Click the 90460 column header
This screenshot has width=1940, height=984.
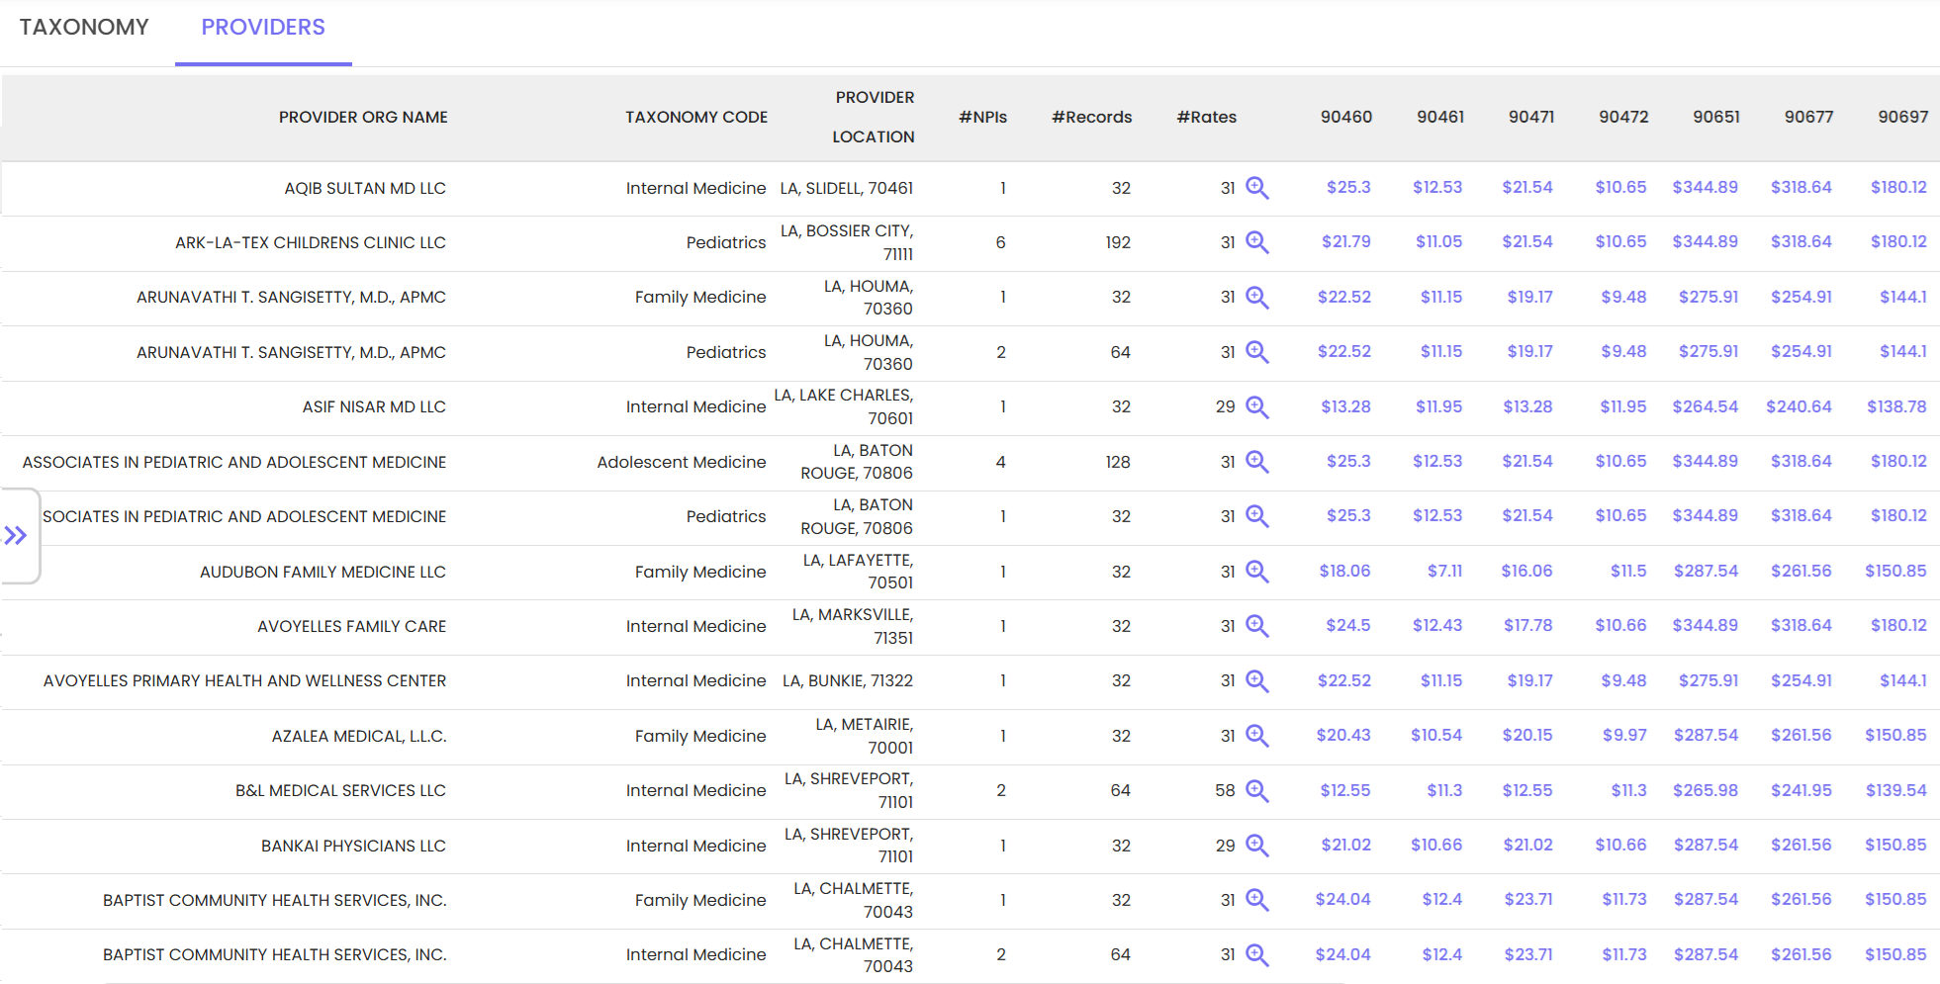tap(1345, 117)
